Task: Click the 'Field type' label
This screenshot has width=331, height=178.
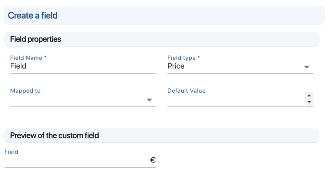Action: tap(181, 58)
